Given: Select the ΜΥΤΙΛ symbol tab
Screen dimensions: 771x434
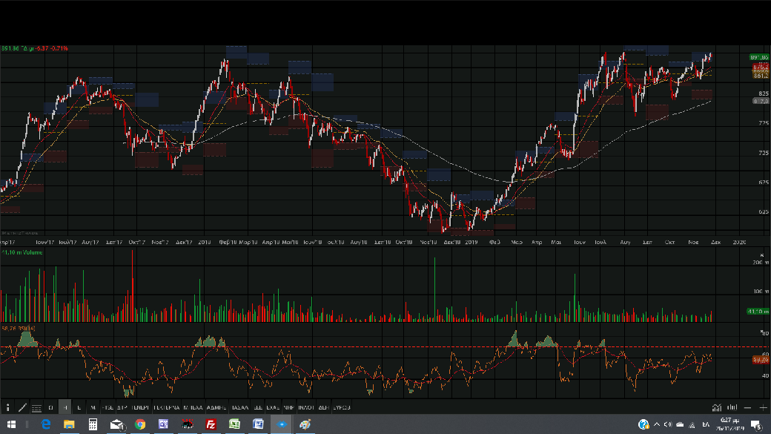Looking at the screenshot, I should pos(193,407).
